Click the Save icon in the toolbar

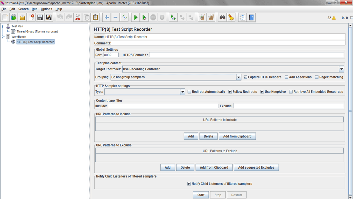click(40, 17)
